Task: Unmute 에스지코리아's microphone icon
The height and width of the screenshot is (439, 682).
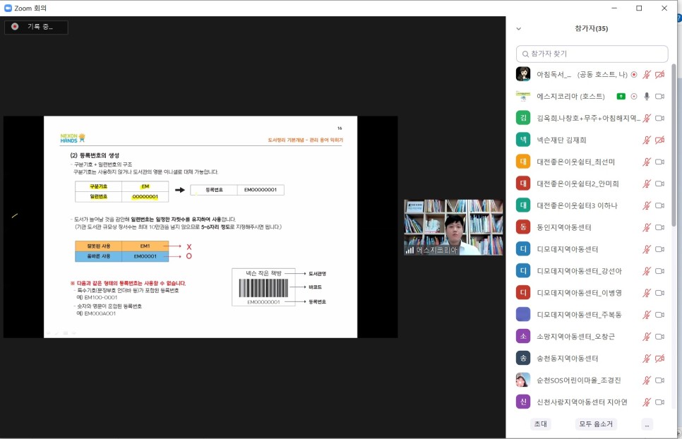Action: (x=647, y=95)
